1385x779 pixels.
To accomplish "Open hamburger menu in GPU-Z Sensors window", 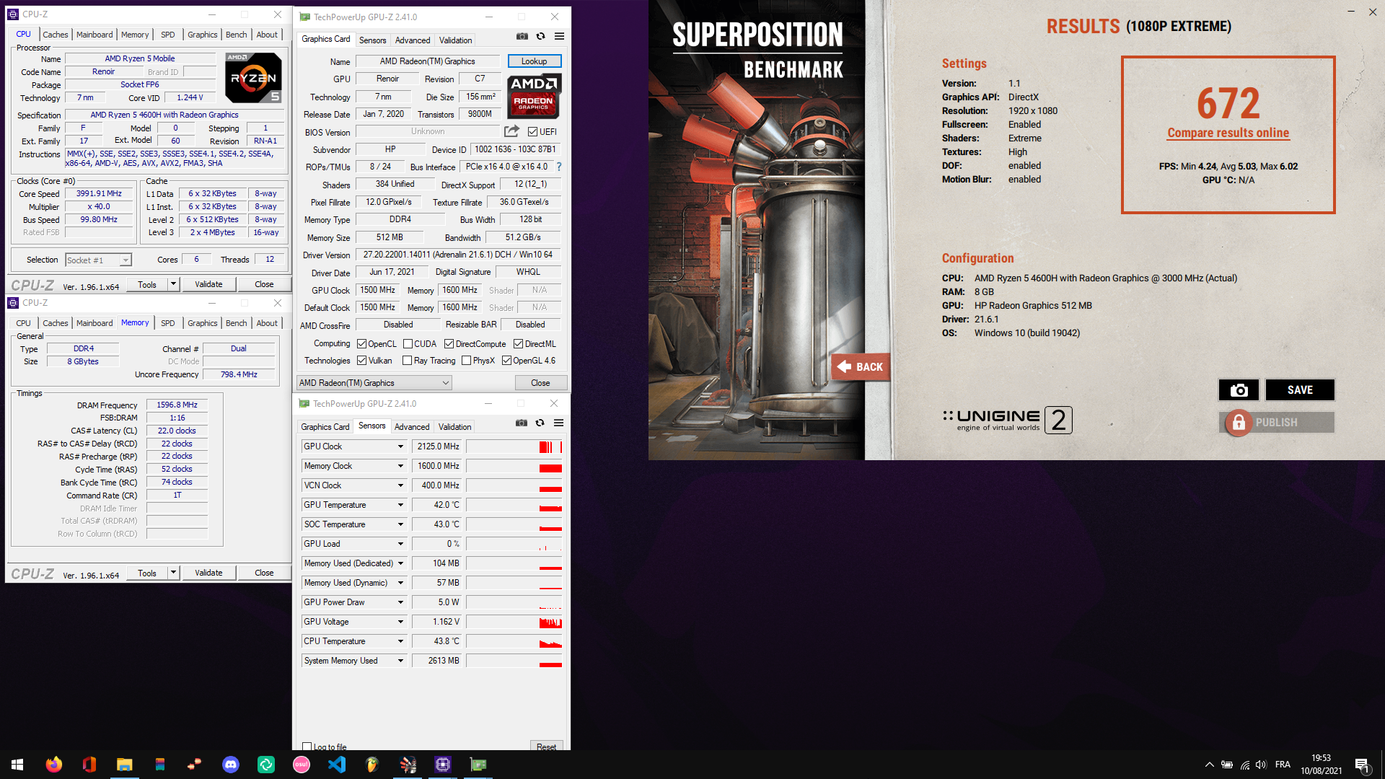I will (558, 423).
